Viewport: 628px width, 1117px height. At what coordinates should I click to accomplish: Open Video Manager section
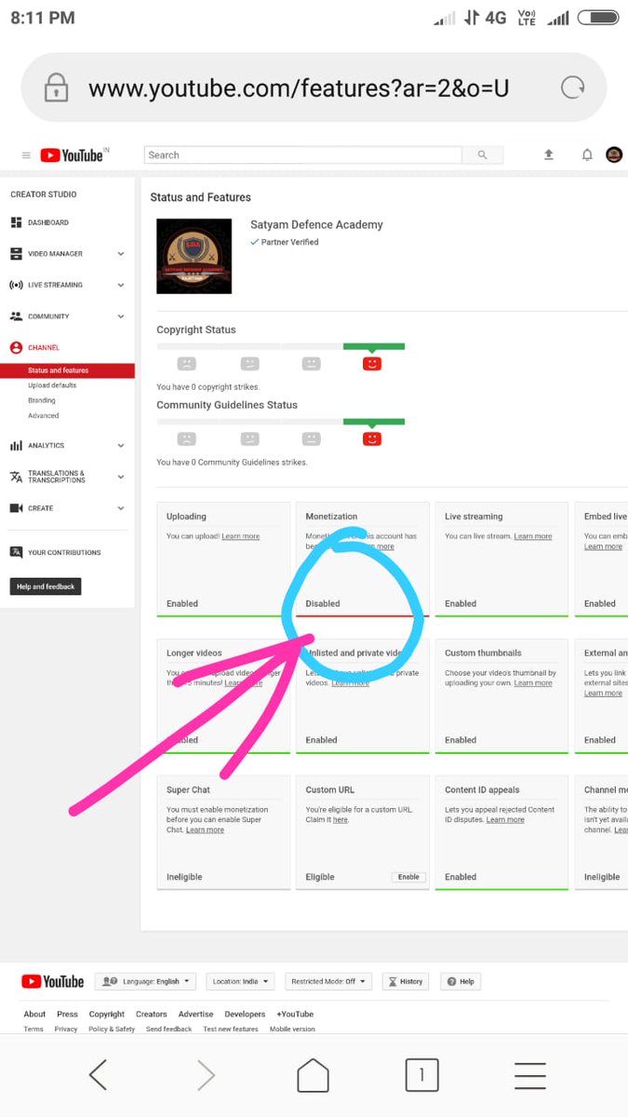tap(55, 253)
